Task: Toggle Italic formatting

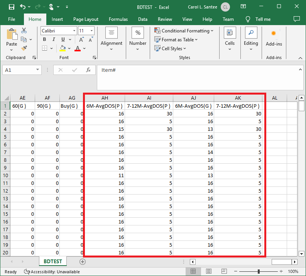Action: (54, 39)
